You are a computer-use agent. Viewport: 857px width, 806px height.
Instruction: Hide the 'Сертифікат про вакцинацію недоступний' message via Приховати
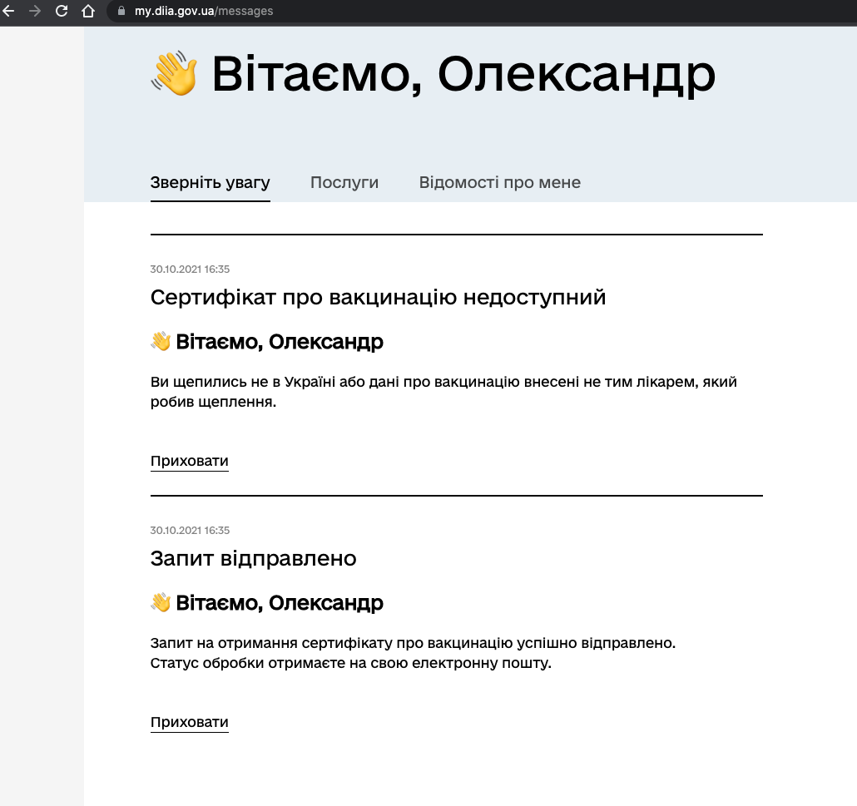coord(189,461)
